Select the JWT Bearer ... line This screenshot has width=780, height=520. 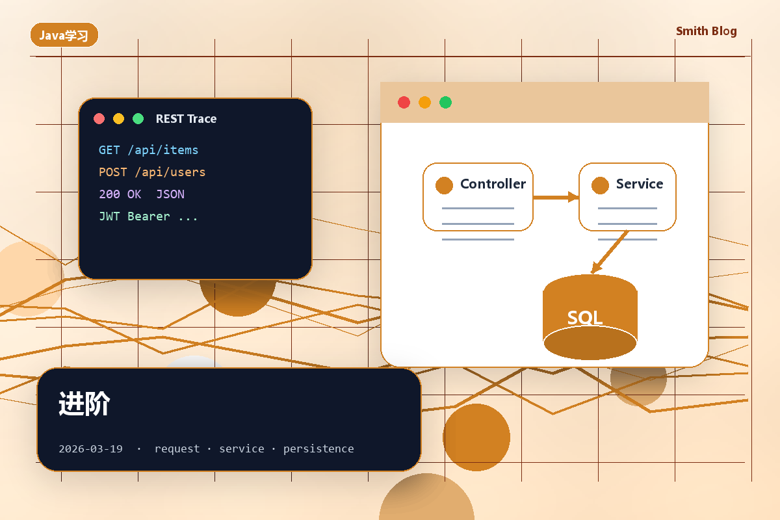point(148,216)
